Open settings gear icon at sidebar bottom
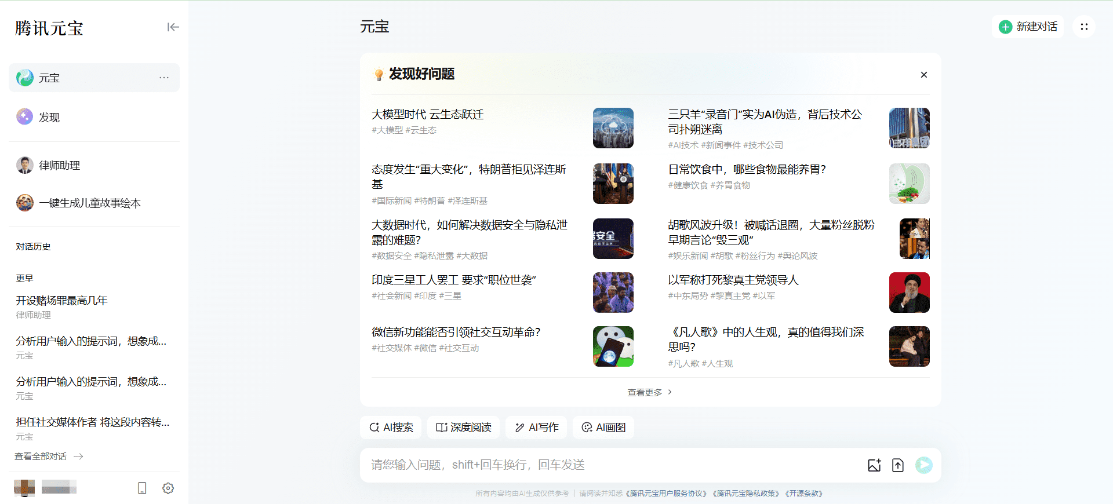This screenshot has width=1113, height=504. 168,488
